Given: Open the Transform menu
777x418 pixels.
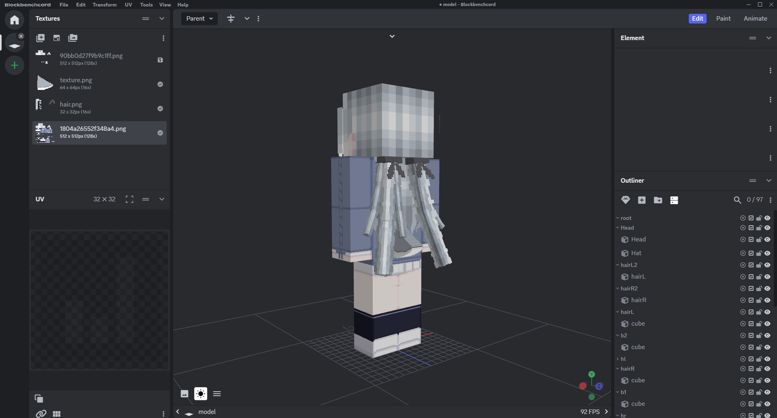Looking at the screenshot, I should point(104,5).
